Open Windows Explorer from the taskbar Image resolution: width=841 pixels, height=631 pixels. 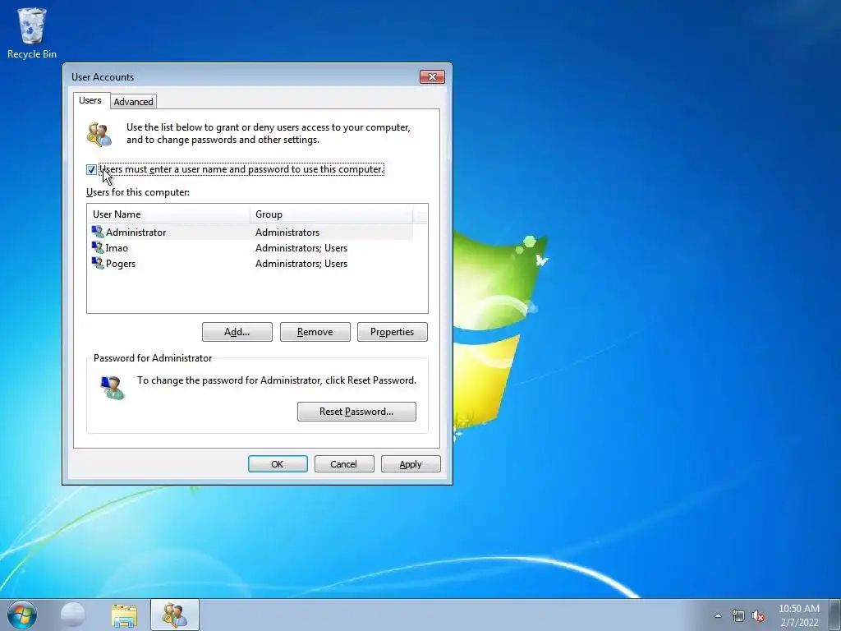coord(124,615)
